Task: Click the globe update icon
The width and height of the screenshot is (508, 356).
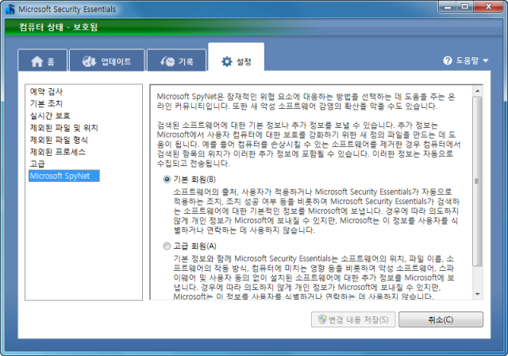Action: pos(89,61)
